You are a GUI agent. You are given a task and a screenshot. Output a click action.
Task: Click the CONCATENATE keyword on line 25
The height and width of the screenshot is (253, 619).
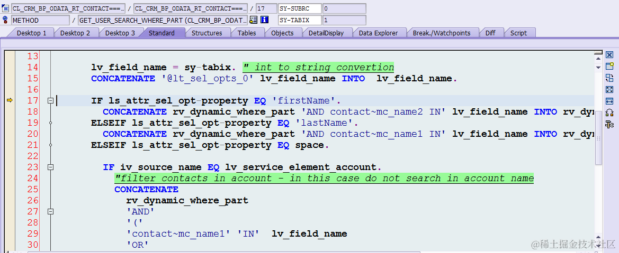[x=147, y=190]
